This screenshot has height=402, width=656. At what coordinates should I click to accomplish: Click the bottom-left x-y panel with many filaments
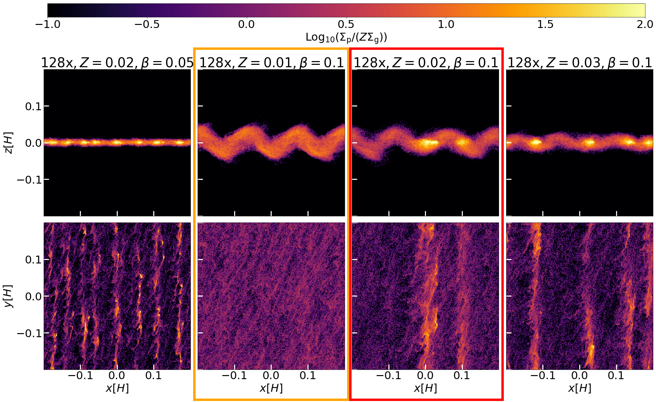[x=117, y=296]
